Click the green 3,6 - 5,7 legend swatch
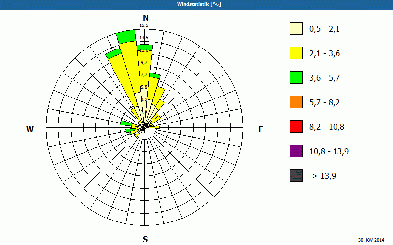 pos(296,77)
